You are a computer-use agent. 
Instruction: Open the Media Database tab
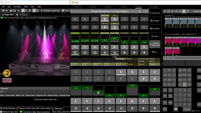8,108
